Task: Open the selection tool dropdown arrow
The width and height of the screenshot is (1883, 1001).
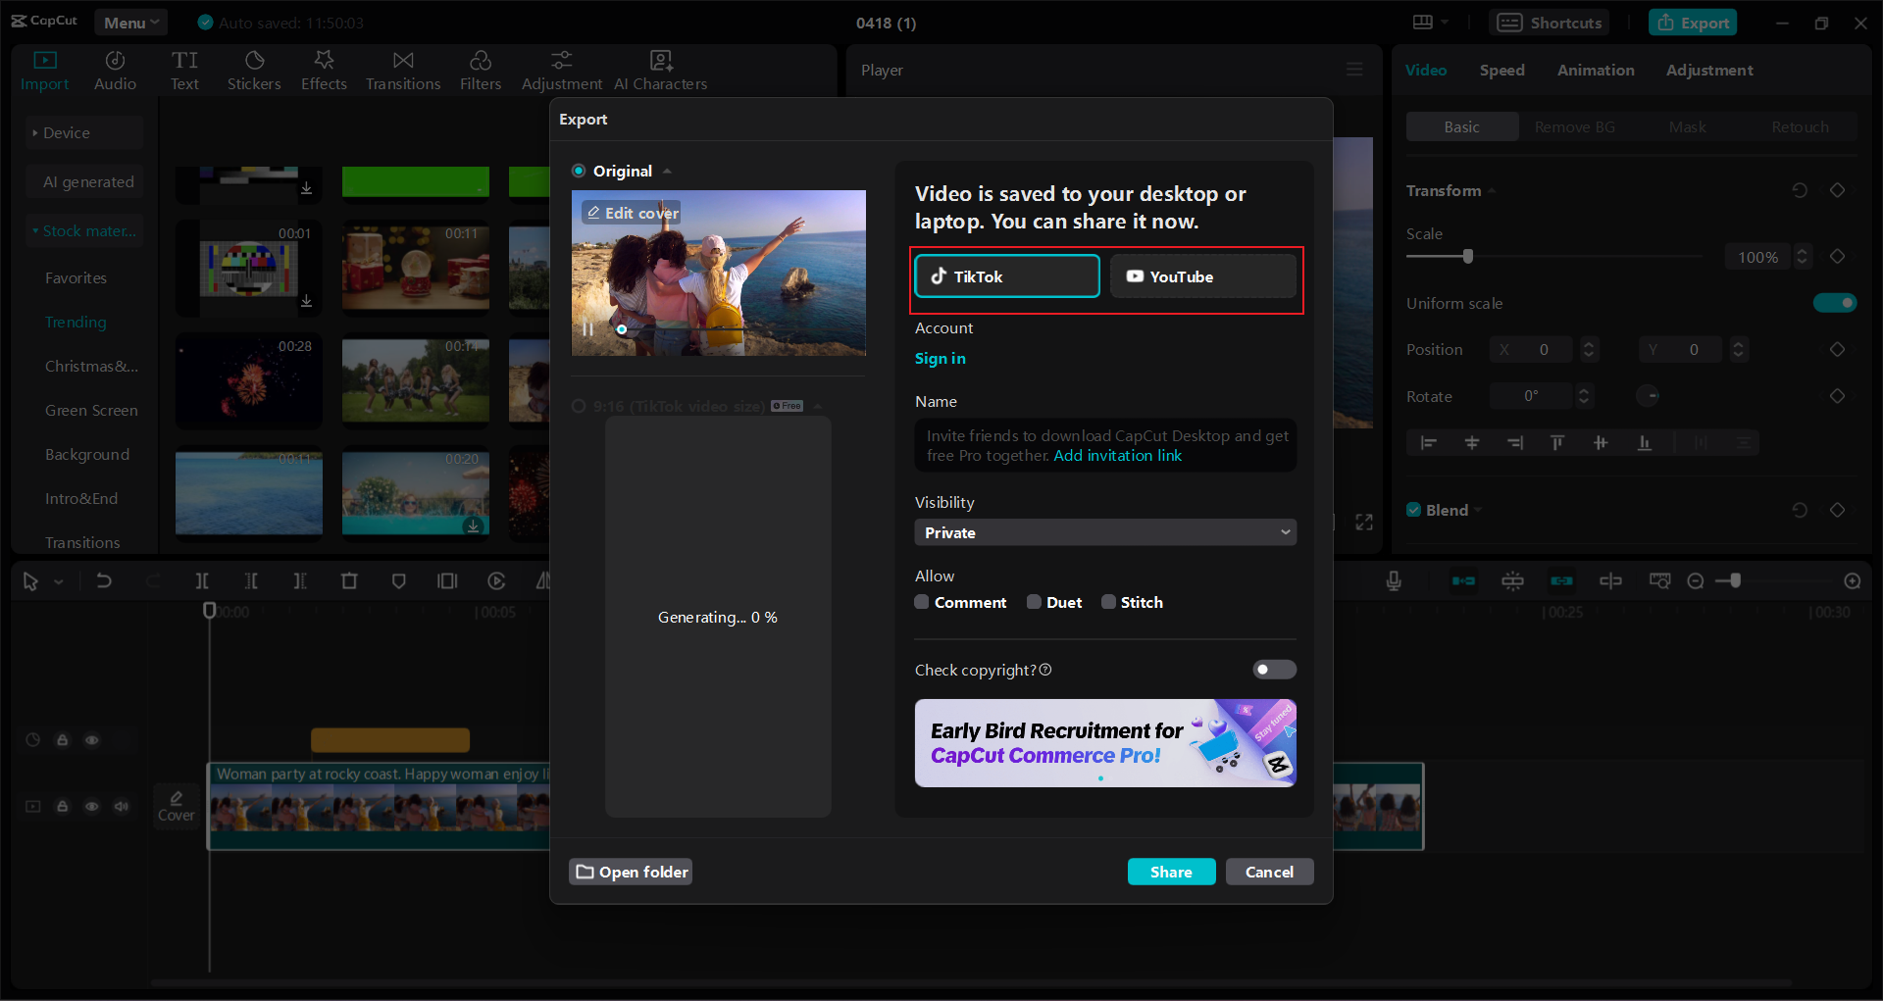Action: (59, 581)
